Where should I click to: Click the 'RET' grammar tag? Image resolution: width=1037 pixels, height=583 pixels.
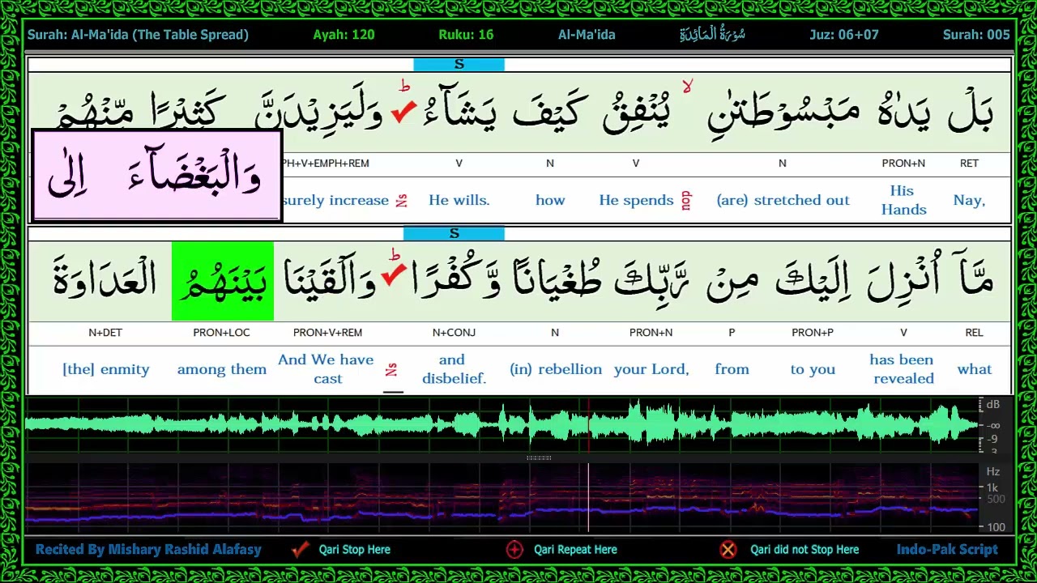(969, 164)
